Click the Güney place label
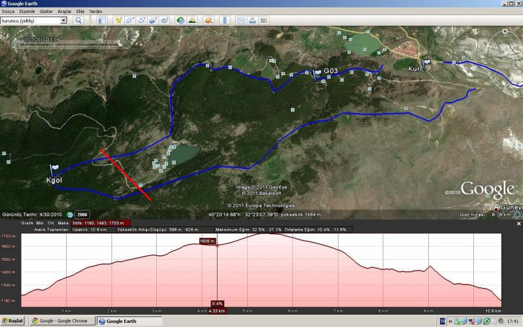The width and height of the screenshot is (523, 327). [511, 207]
